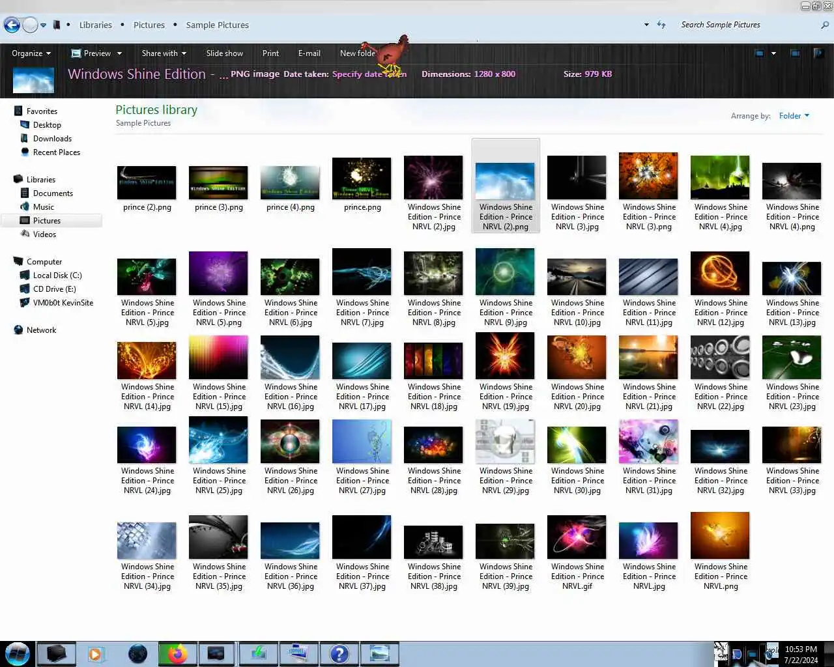The image size is (834, 667).
Task: Select Windows Shine Edition NRVL.gif thumbnail
Action: click(577, 537)
